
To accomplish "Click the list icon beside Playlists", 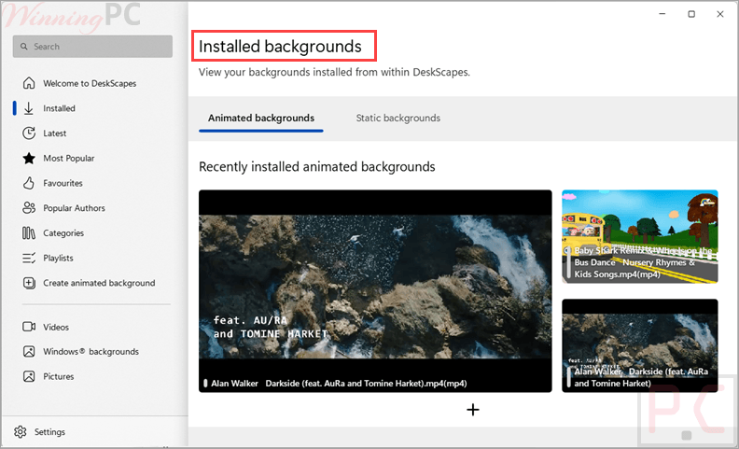I will [29, 258].
